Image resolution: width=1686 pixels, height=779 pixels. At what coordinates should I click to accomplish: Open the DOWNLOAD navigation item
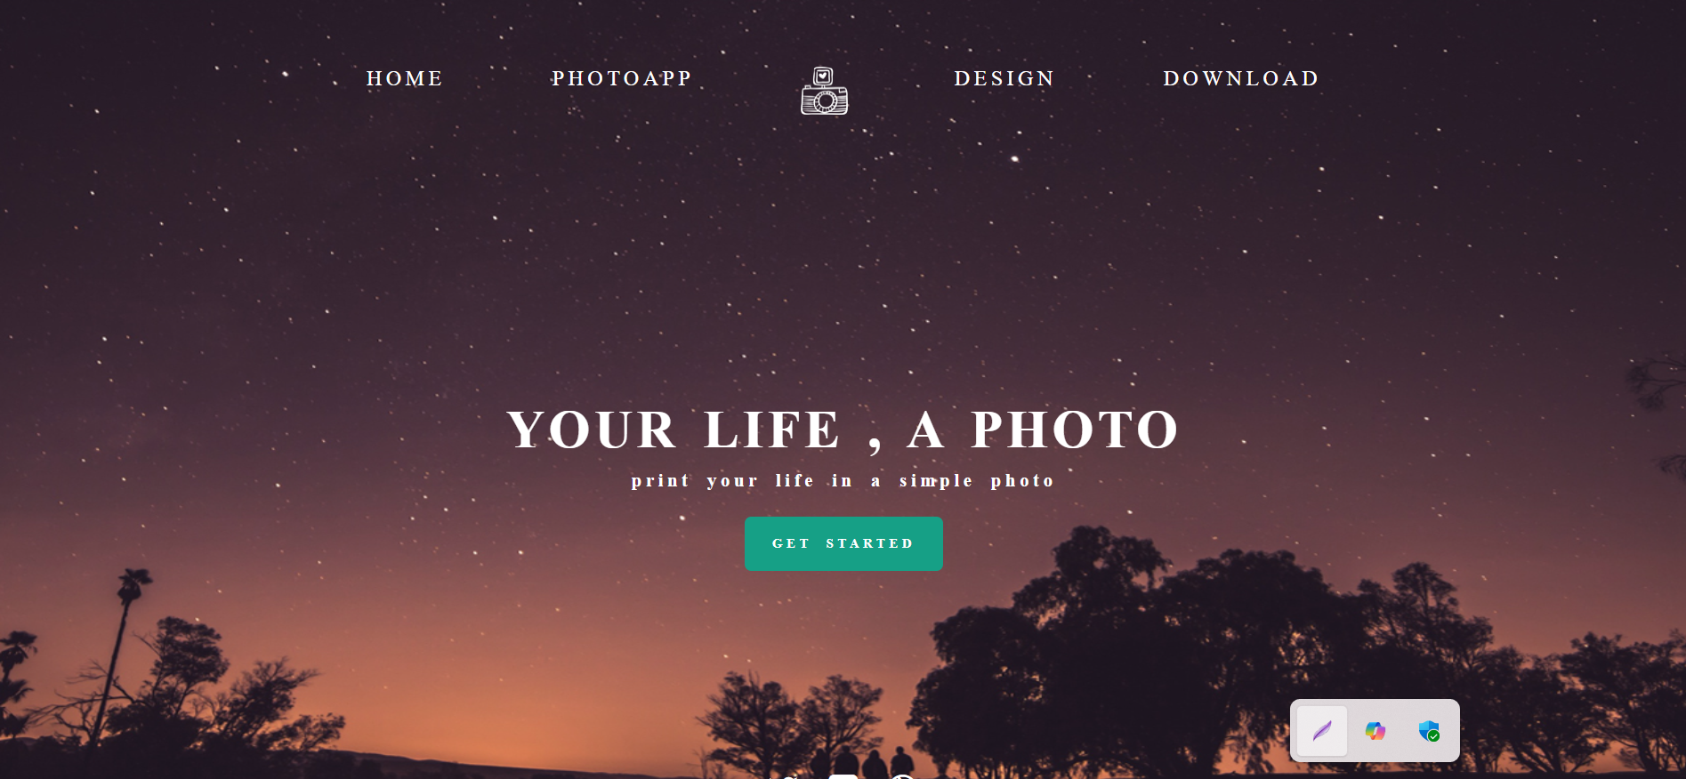[x=1241, y=78]
